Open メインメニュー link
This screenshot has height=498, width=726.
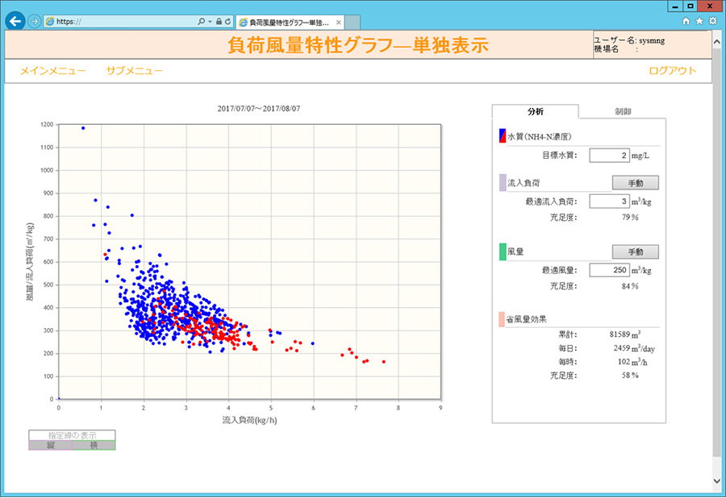[52, 71]
